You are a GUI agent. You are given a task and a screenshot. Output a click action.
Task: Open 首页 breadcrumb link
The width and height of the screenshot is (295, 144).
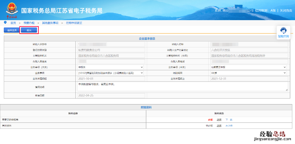(13, 23)
